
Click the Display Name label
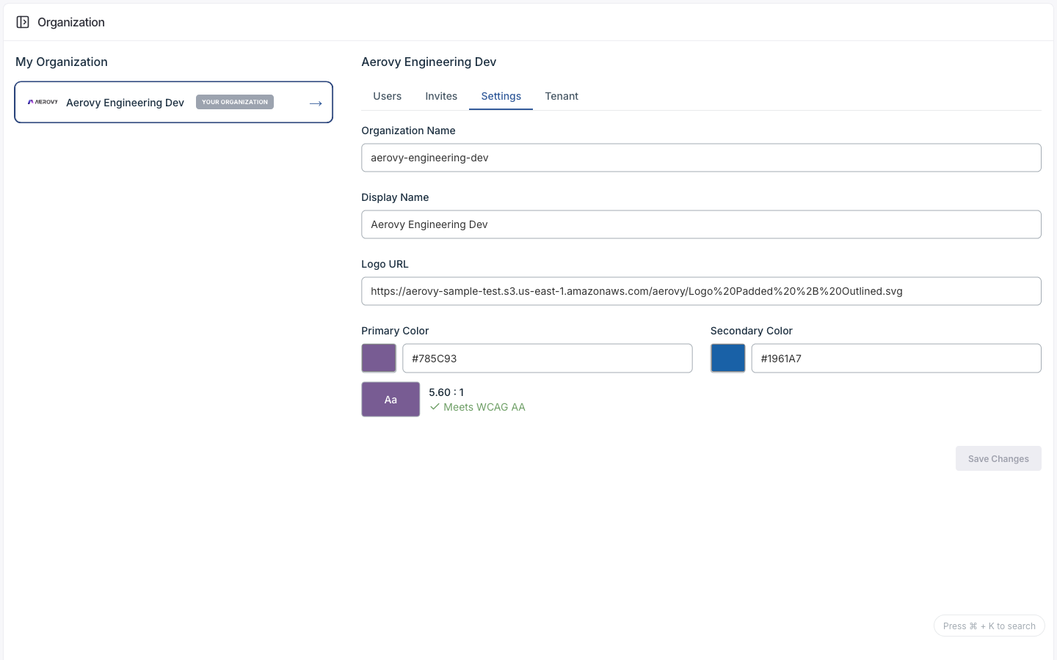click(395, 197)
